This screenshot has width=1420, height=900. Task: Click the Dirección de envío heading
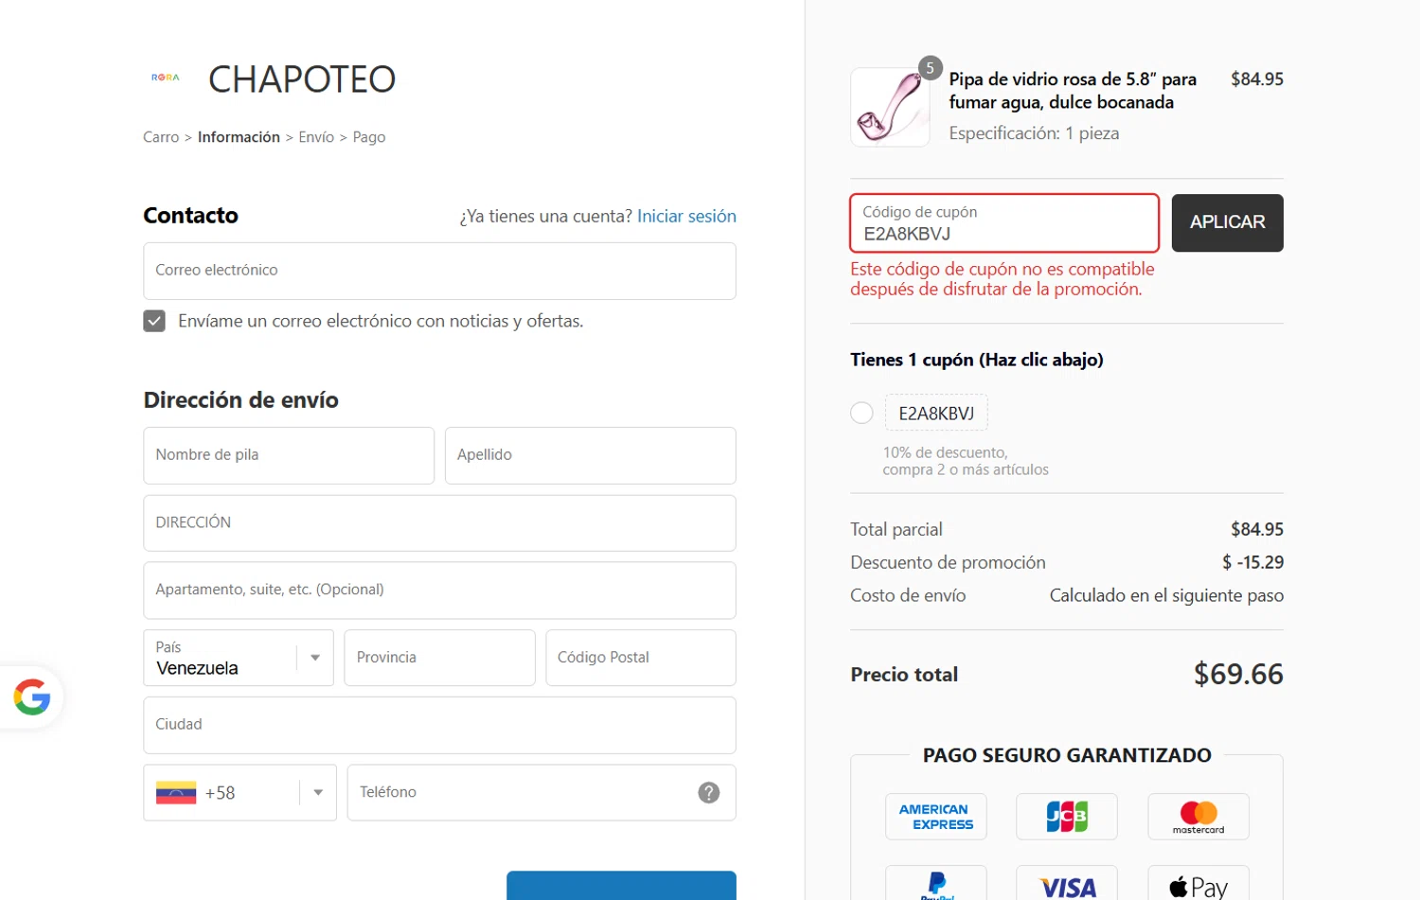(x=240, y=400)
